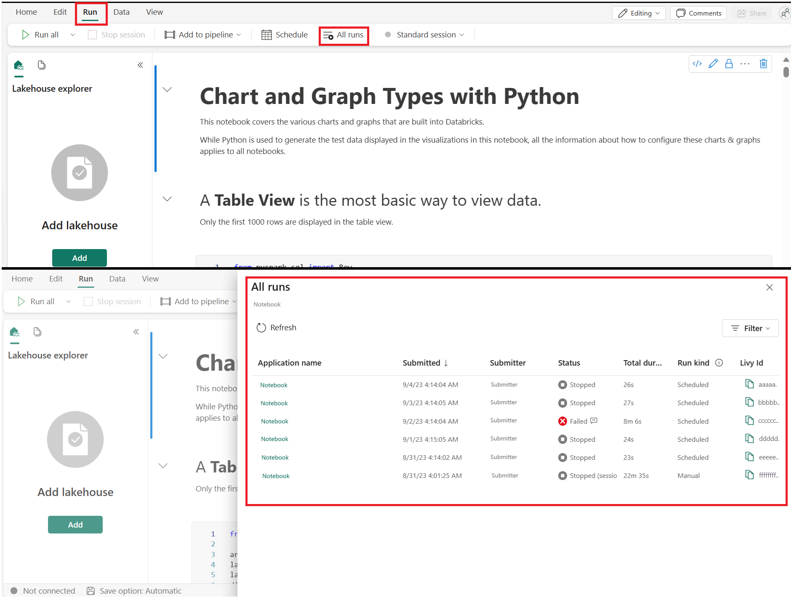Open the Schedule calendar button
This screenshot has width=791, height=597.
coord(285,35)
